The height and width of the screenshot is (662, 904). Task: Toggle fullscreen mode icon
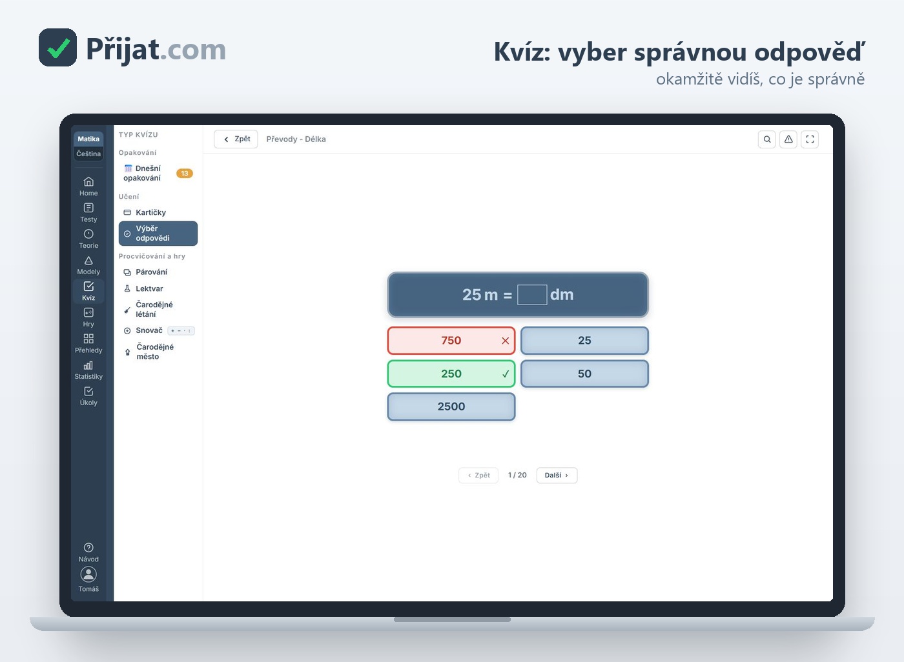point(810,139)
